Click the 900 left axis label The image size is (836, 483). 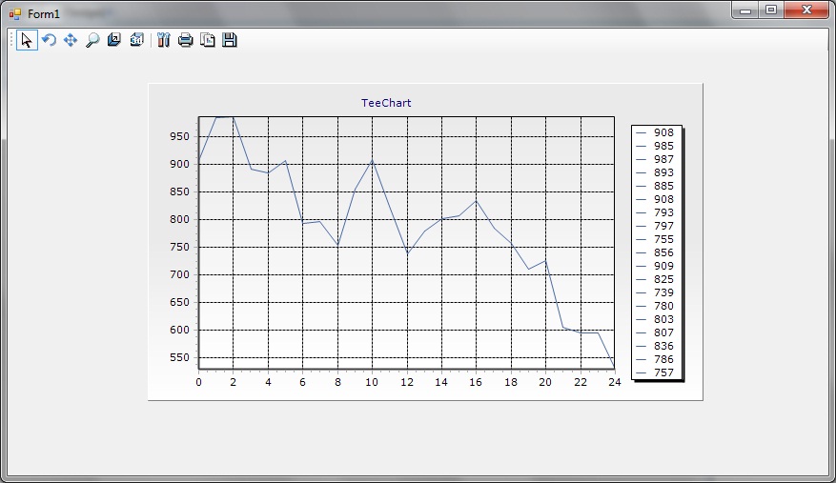tap(179, 164)
